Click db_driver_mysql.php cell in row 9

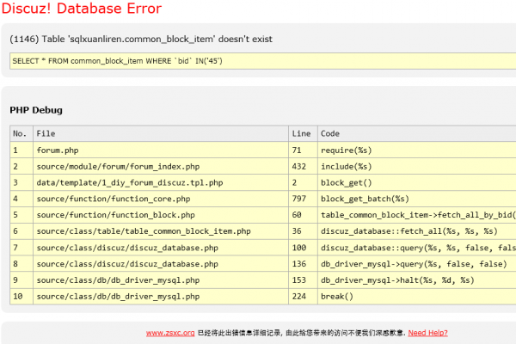pos(161,280)
